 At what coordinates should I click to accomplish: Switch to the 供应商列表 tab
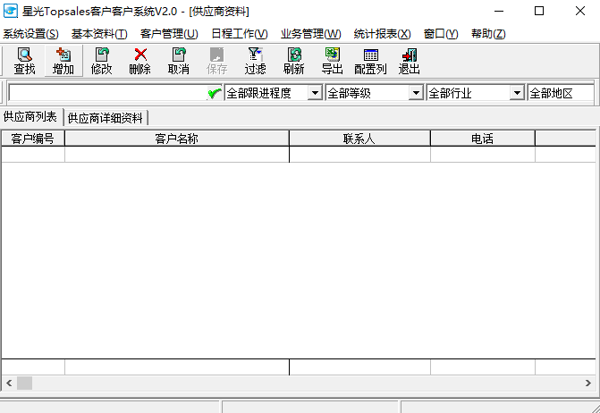[30, 116]
